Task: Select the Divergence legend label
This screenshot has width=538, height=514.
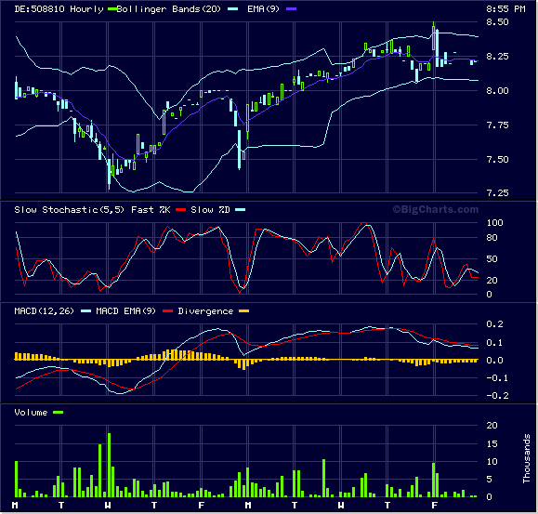Action: tap(205, 311)
